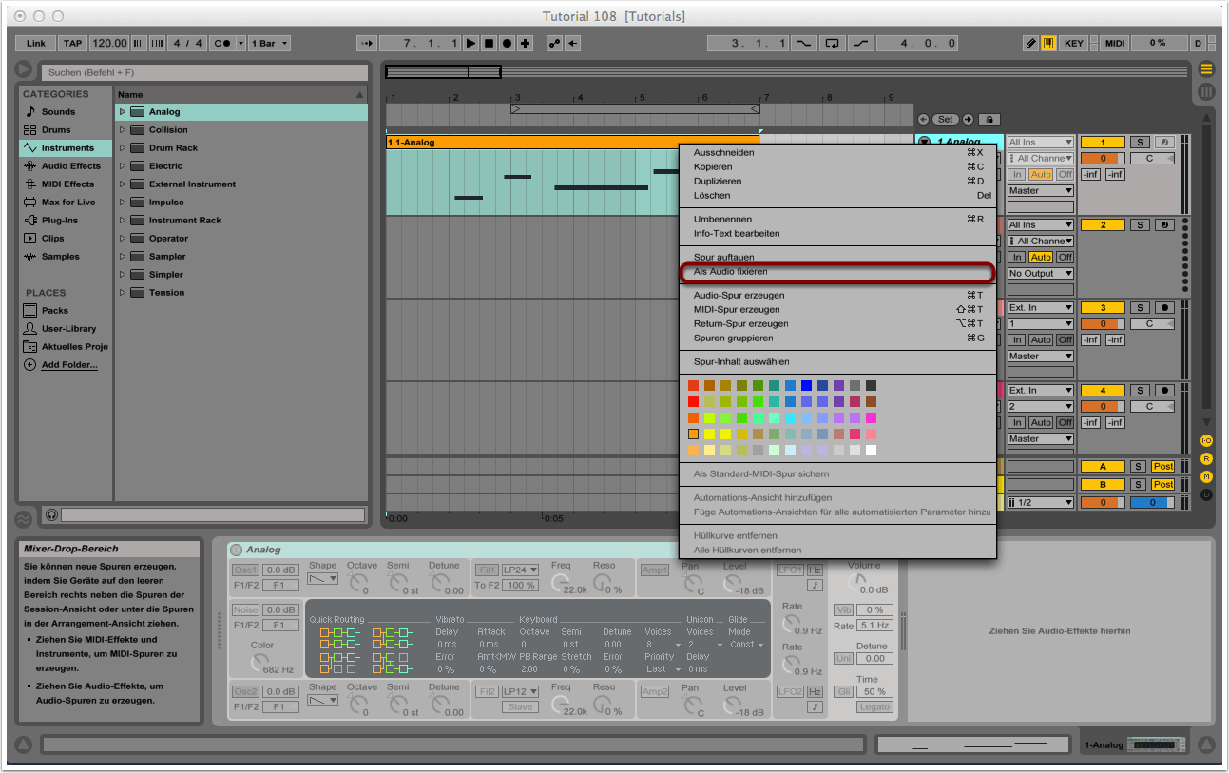Show the In/Out section via I-O button

coord(1206,441)
